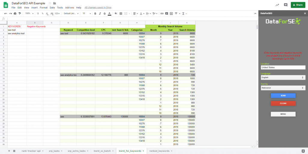
Task: Collapse the toolbar with chevron
Action: (255, 14)
